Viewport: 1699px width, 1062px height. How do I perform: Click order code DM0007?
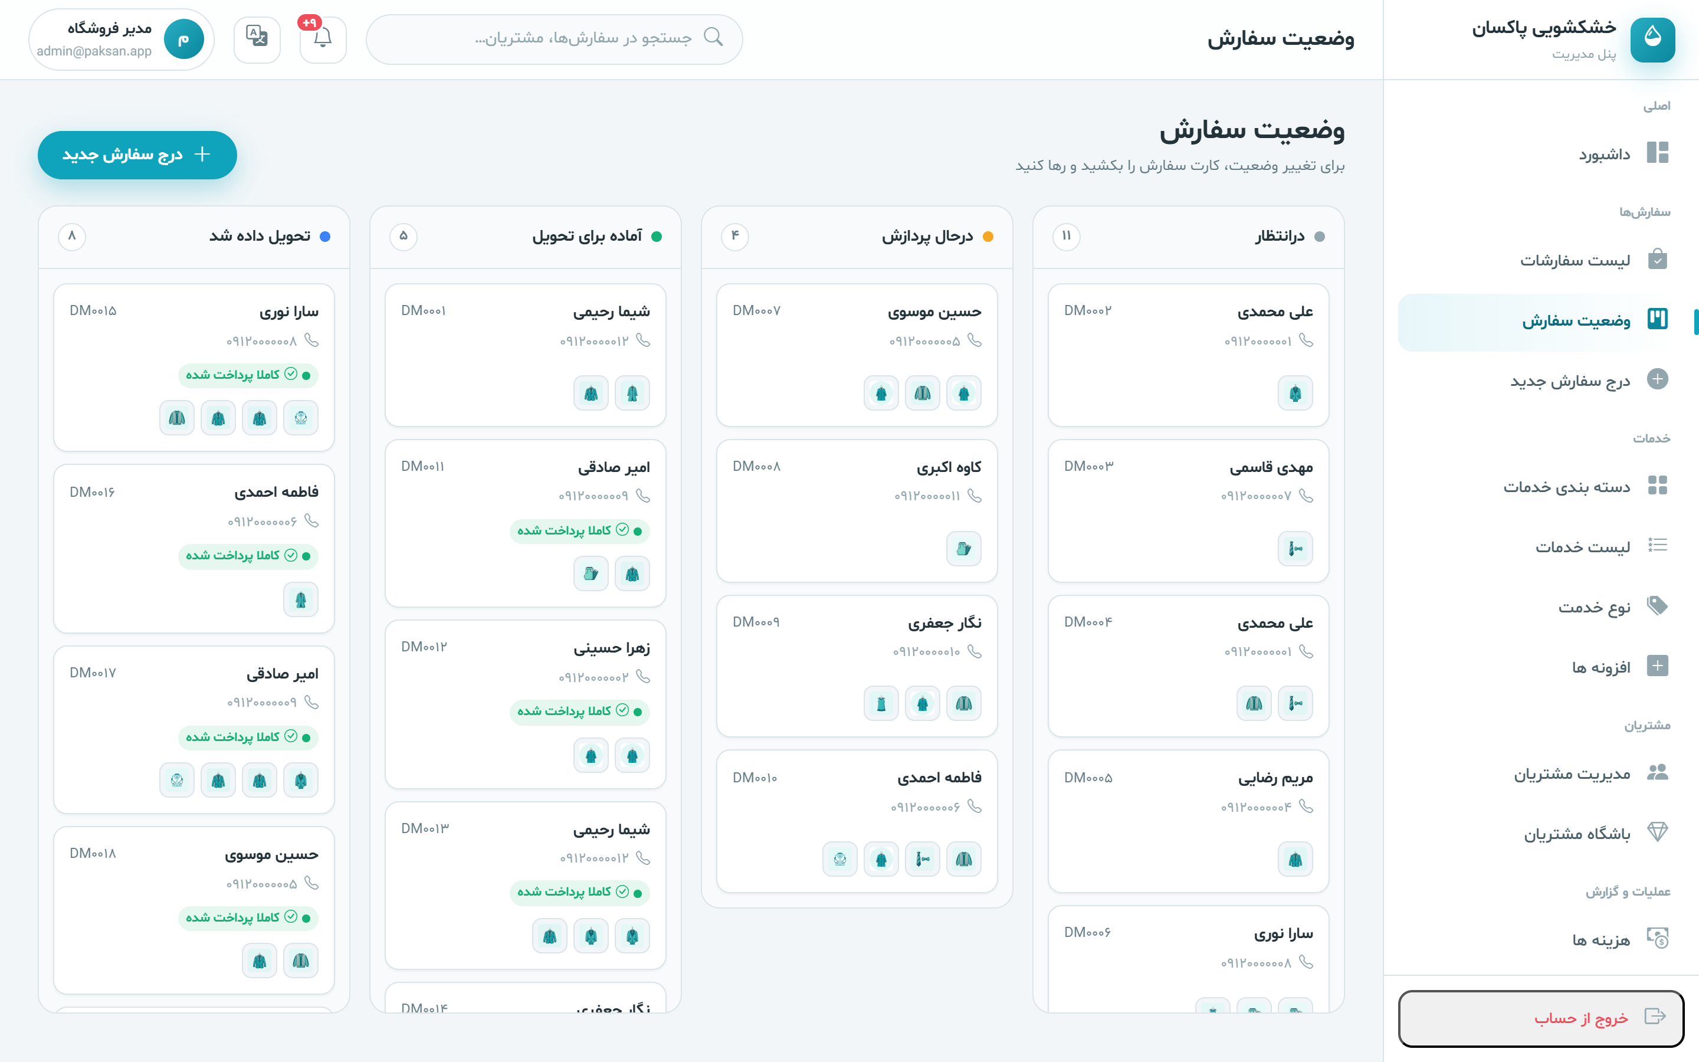756,310
